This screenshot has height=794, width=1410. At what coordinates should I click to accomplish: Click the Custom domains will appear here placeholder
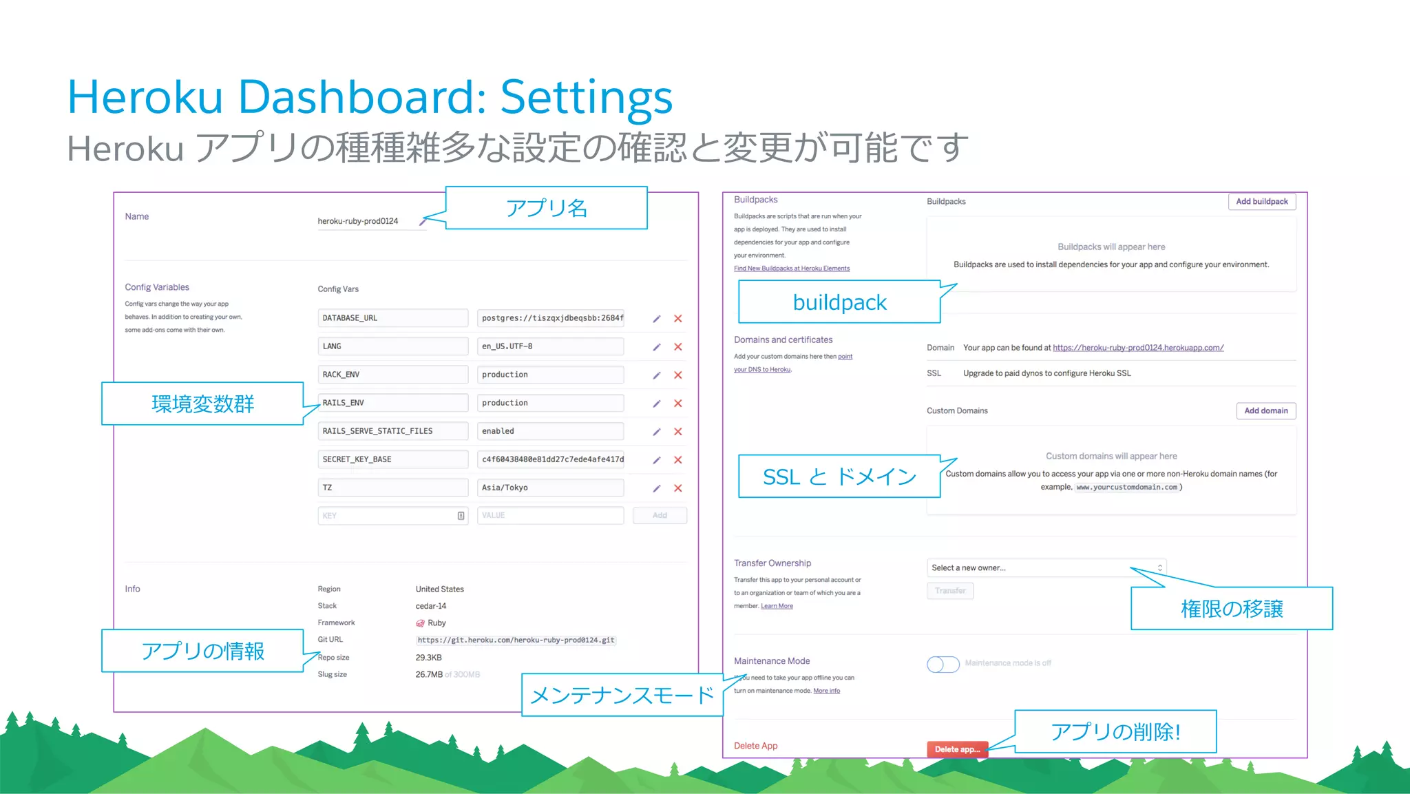[x=1111, y=457]
